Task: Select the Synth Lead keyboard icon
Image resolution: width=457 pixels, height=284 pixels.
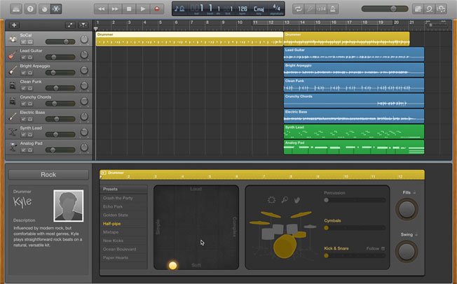Action: [12, 132]
